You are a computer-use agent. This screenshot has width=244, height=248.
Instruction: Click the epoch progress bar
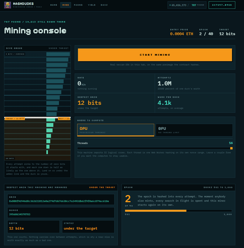(x=178, y=211)
